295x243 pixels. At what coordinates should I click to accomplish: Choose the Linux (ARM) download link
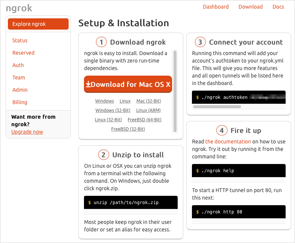[148, 110]
